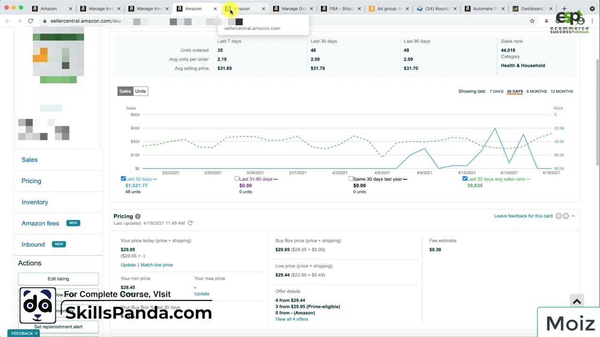Enable Same 30 days last year checkbox
The image size is (600, 337).
click(351, 178)
